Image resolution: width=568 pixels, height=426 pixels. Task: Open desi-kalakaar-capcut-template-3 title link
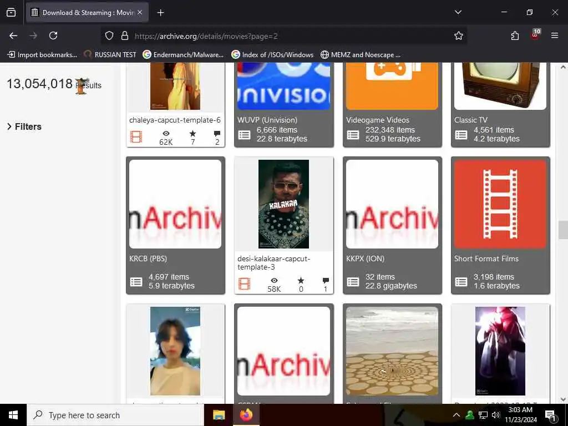[274, 263]
